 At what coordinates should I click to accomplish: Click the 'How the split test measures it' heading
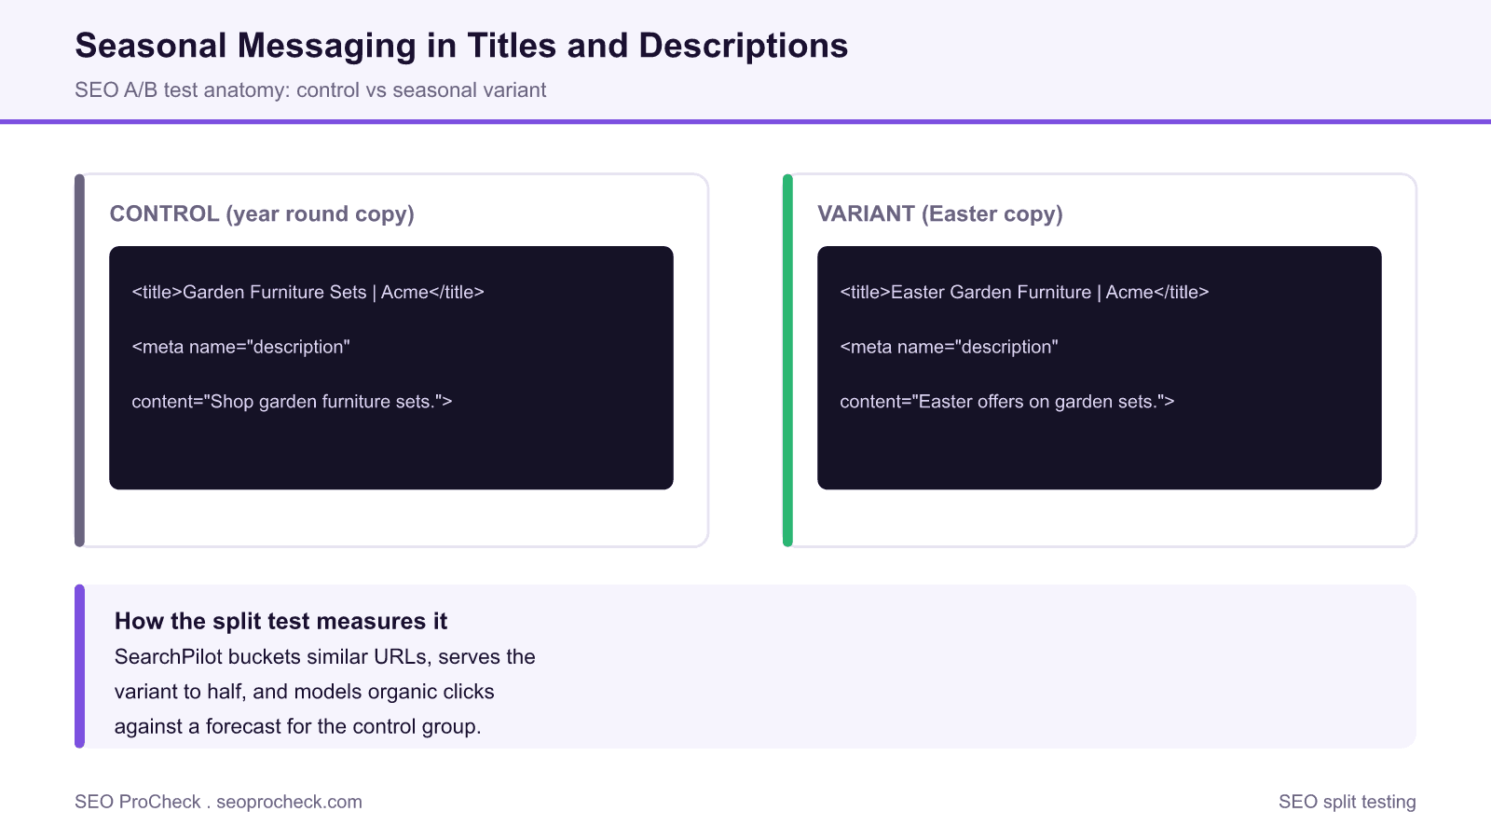(x=280, y=621)
